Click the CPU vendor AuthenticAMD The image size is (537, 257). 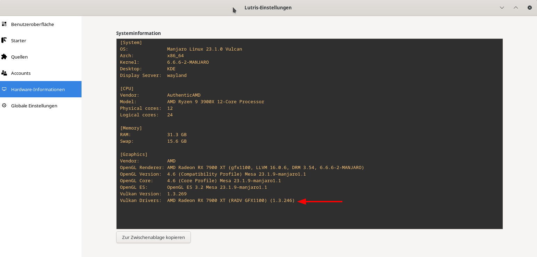pyautogui.click(x=184, y=95)
